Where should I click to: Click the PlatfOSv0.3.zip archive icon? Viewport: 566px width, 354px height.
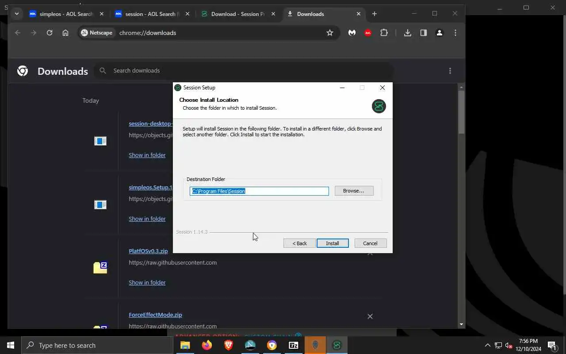click(x=100, y=267)
